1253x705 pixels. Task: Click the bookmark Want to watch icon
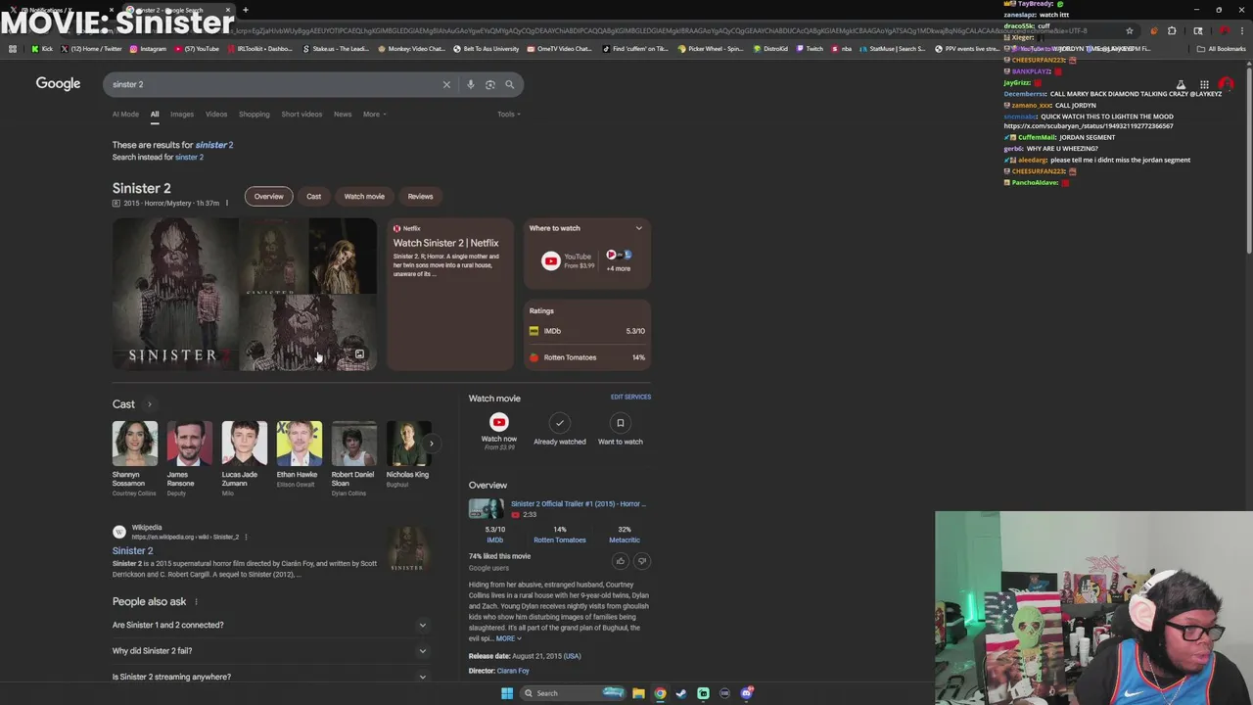click(620, 423)
